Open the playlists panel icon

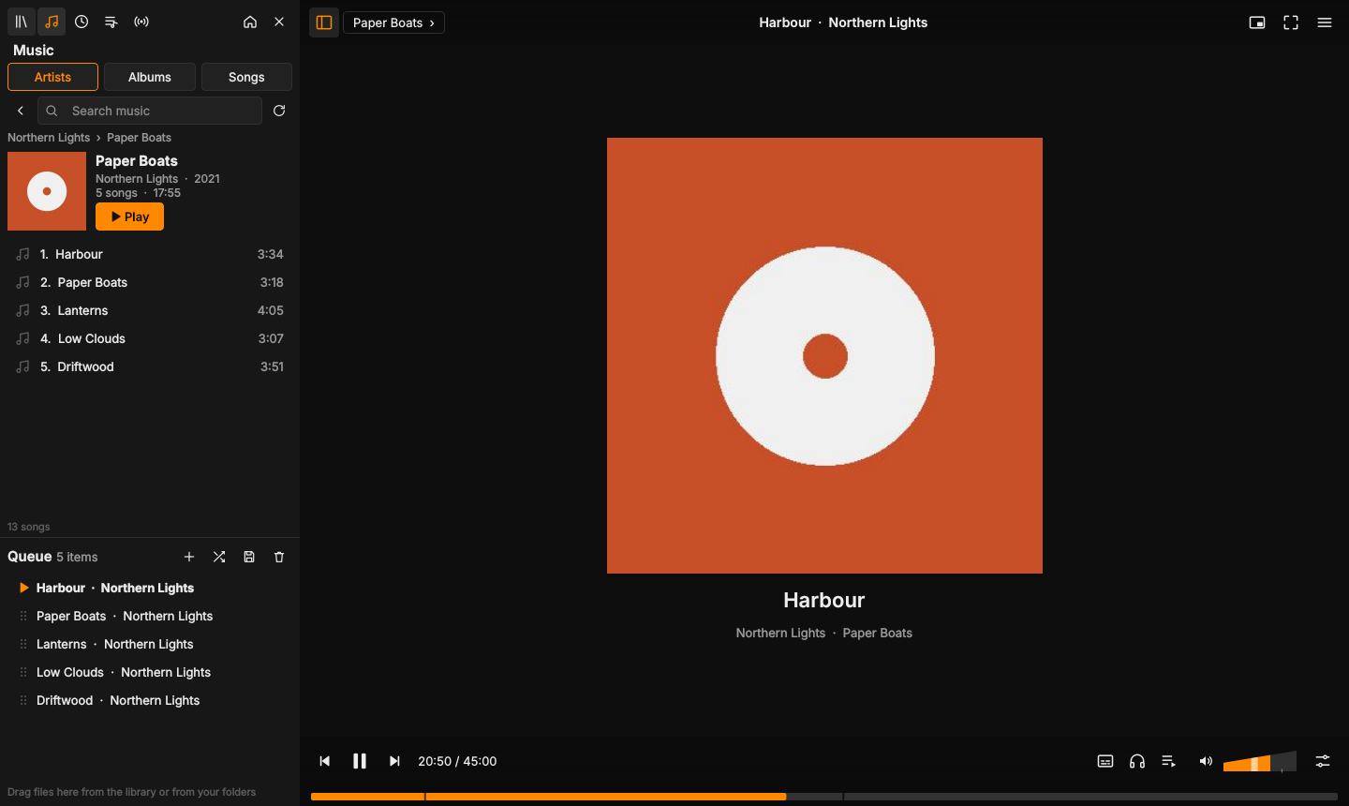[111, 22]
